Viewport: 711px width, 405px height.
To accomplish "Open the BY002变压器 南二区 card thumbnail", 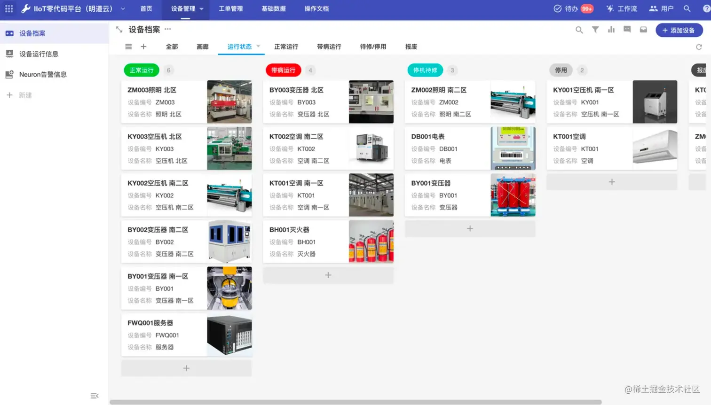I will 229,241.
